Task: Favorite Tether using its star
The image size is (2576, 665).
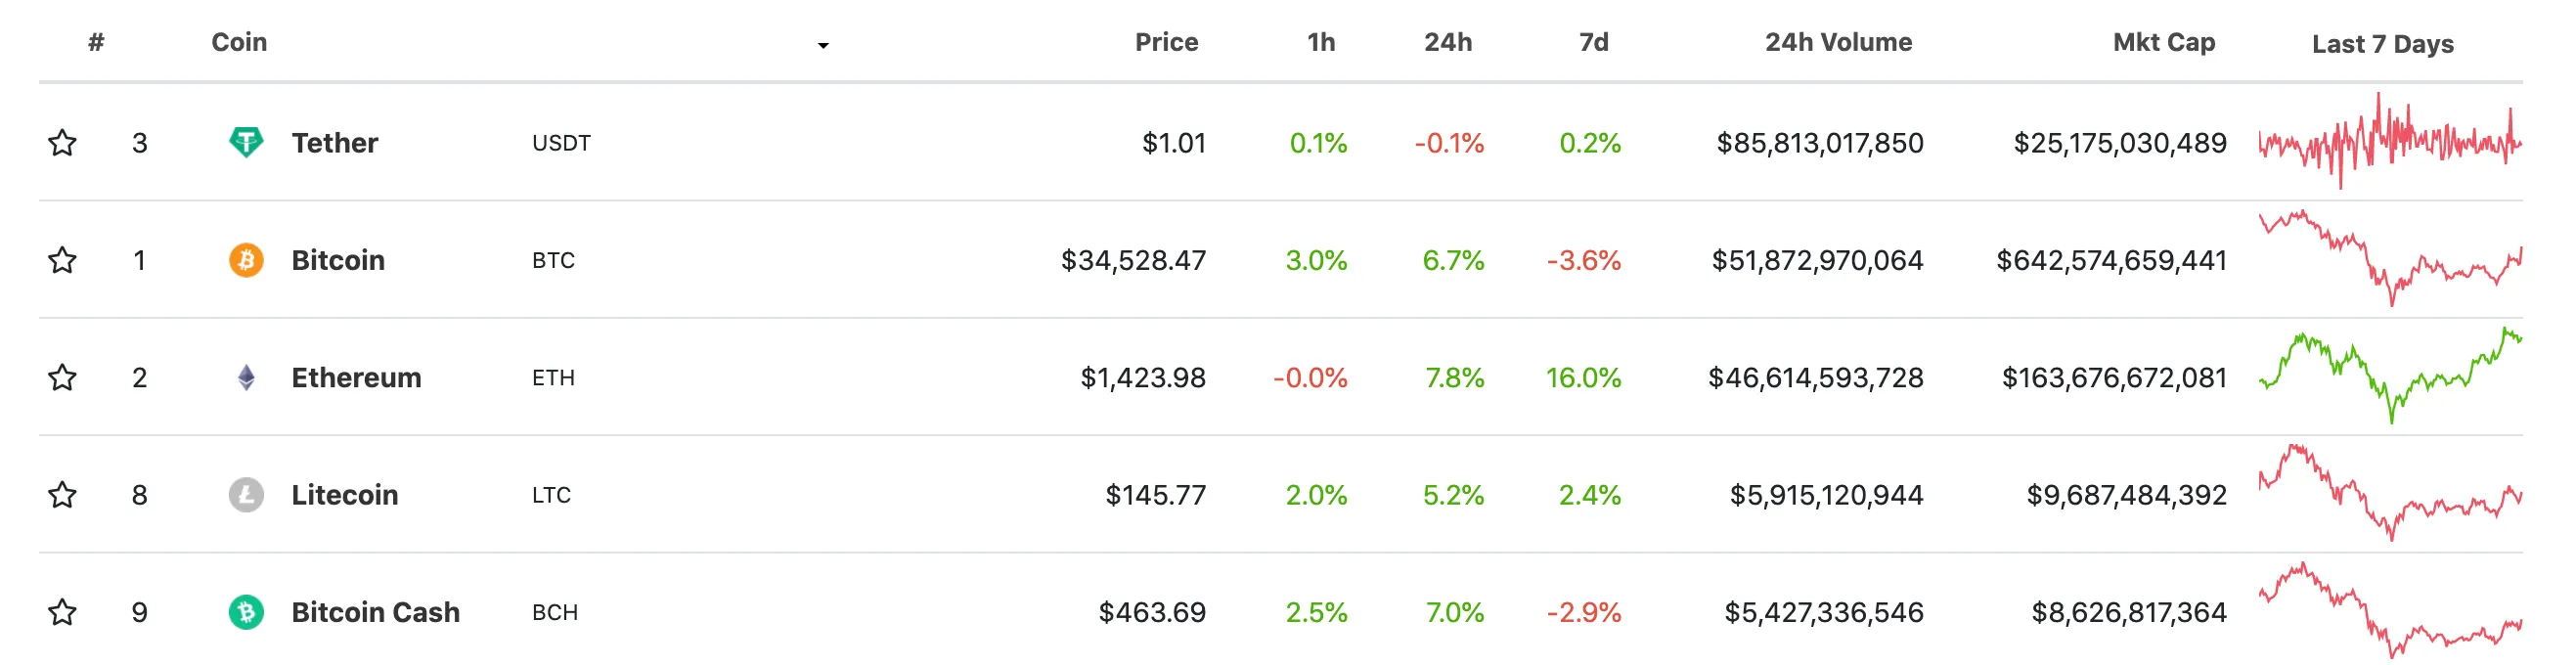Action: point(62,143)
